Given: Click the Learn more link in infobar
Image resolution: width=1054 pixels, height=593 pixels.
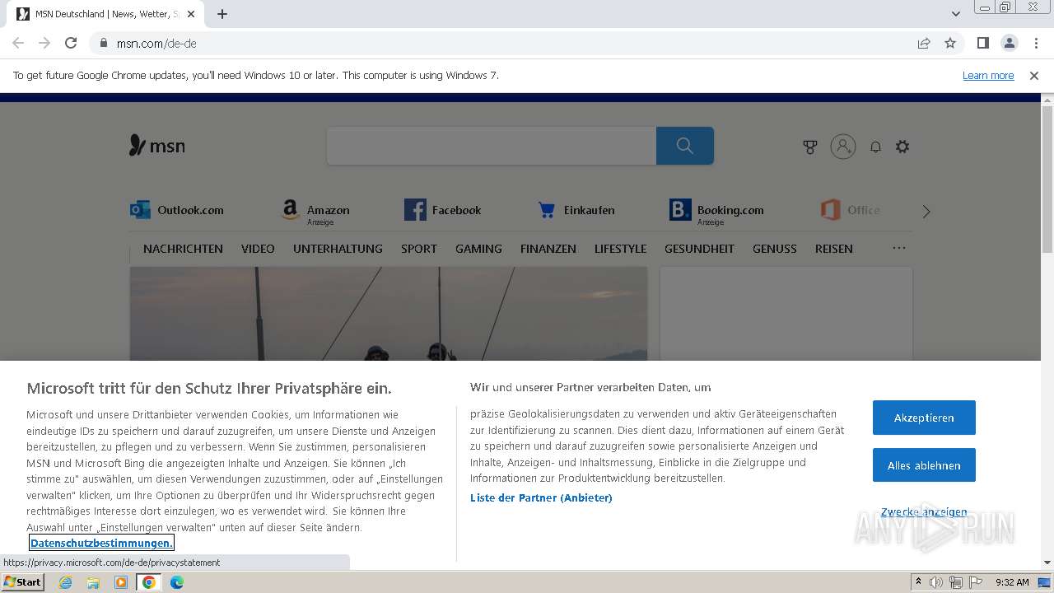Looking at the screenshot, I should [x=988, y=75].
